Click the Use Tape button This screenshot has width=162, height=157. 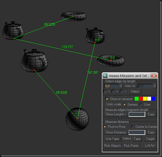(x=112, y=139)
